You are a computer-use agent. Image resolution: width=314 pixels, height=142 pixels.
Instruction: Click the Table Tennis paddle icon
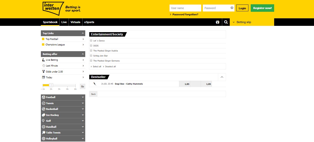(x=44, y=132)
